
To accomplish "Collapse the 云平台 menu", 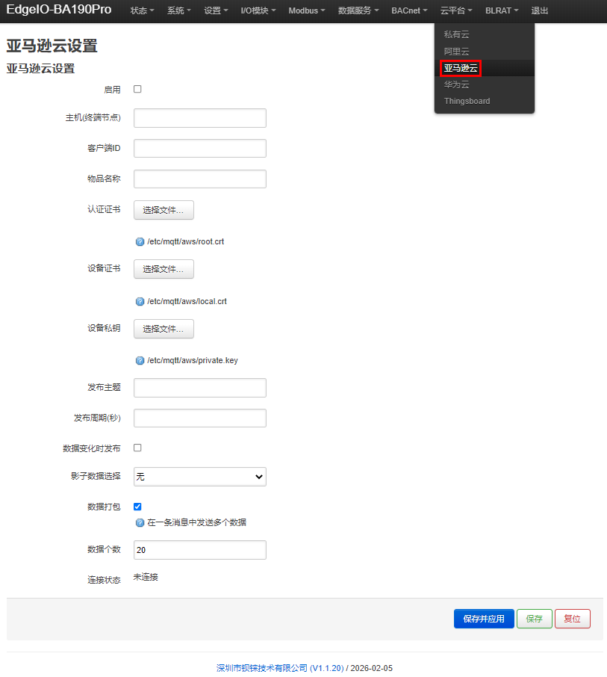I will (456, 10).
